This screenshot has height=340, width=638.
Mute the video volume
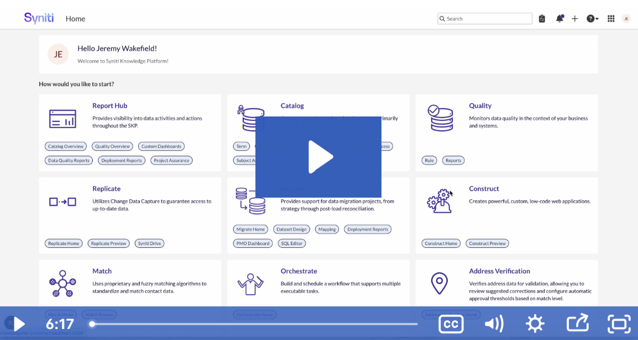pos(494,324)
